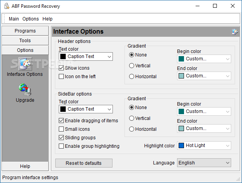Enable the Small icons checkbox
The width and height of the screenshot is (242, 183).
point(61,129)
